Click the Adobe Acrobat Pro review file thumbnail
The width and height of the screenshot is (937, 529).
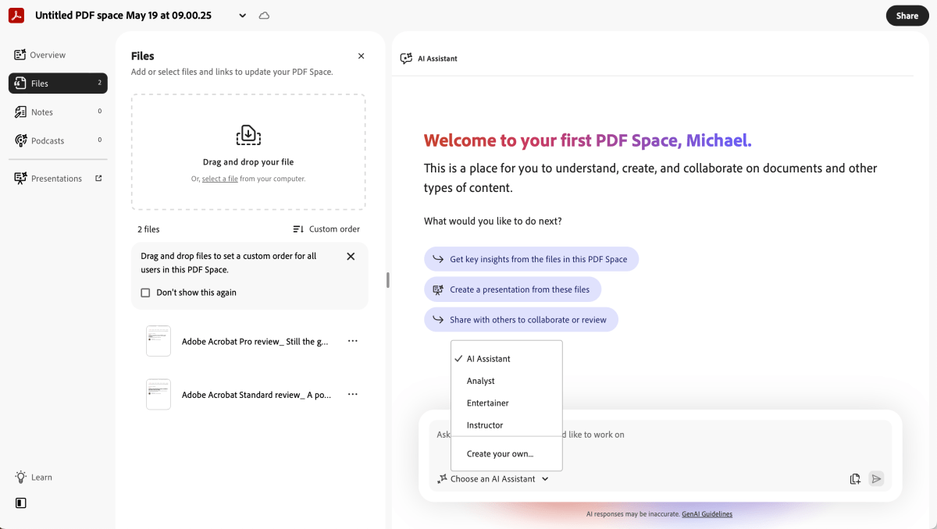pos(159,341)
